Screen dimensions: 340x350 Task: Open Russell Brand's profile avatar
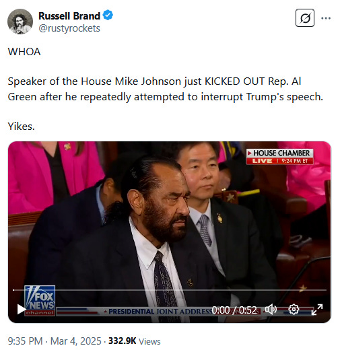point(20,22)
